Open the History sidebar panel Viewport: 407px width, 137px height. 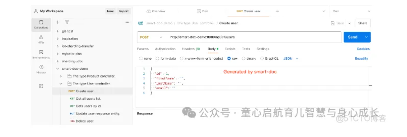(x=41, y=70)
